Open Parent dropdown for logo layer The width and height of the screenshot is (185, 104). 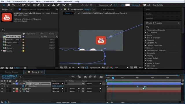tap(94, 89)
